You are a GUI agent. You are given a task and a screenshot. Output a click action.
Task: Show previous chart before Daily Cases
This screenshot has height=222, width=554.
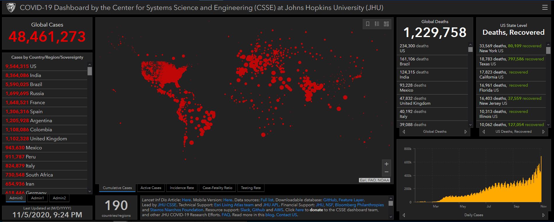(x=404, y=215)
